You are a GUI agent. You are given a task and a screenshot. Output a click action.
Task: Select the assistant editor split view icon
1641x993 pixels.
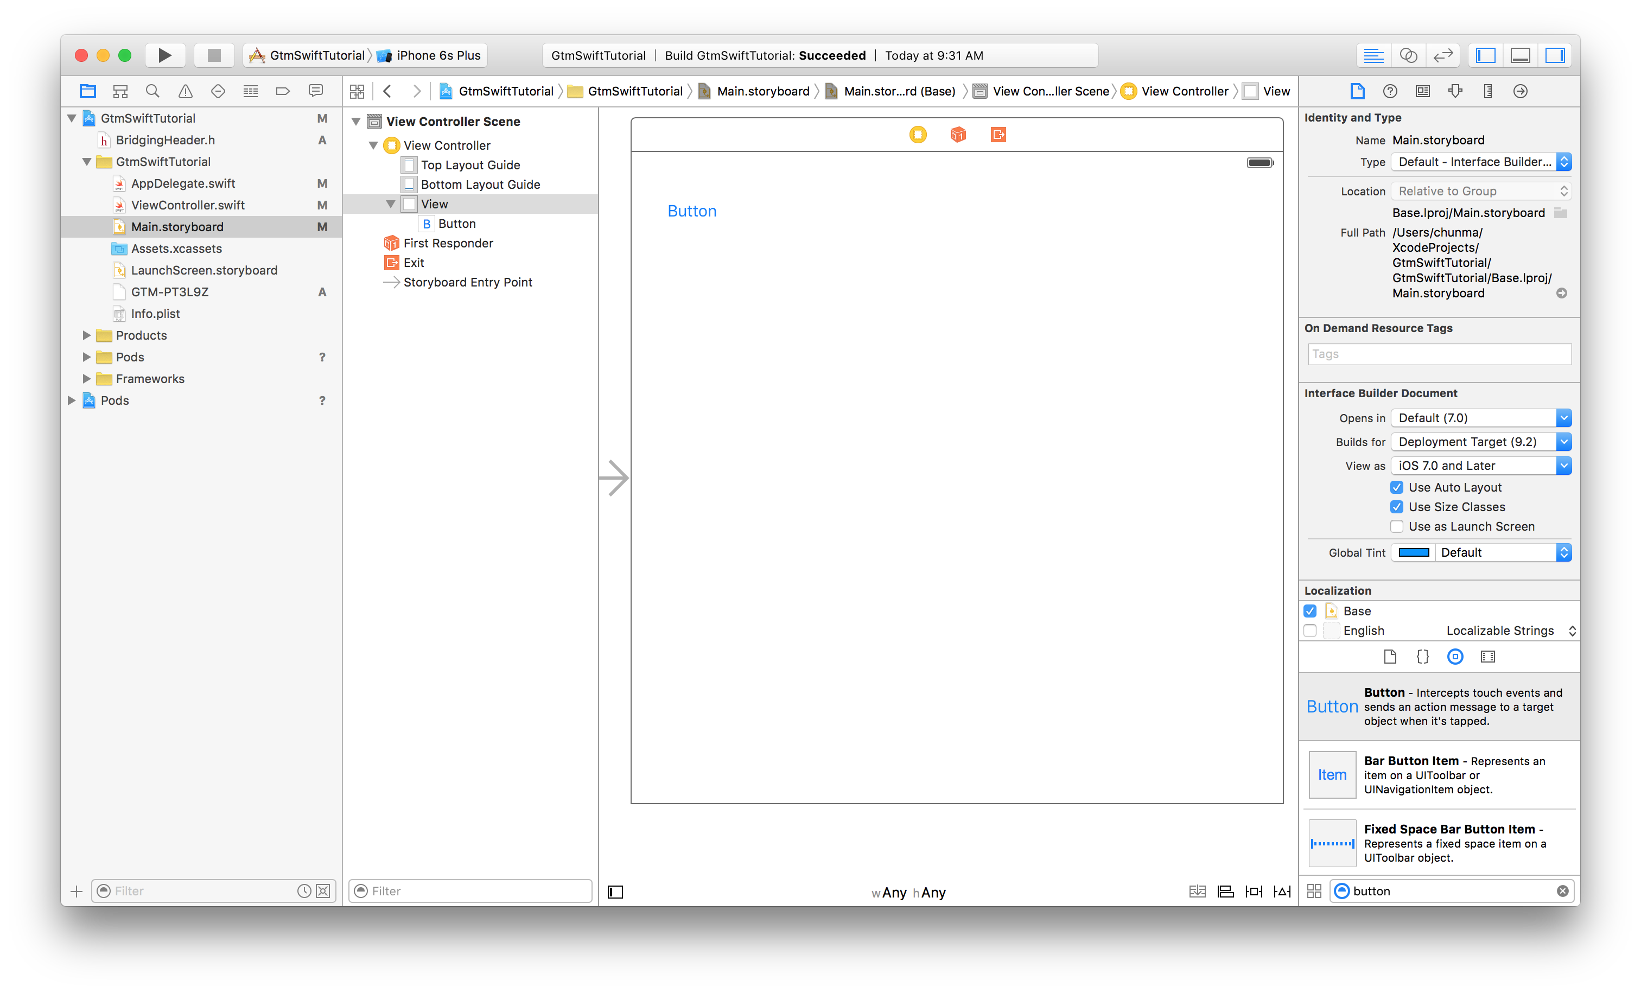pyautogui.click(x=1407, y=55)
